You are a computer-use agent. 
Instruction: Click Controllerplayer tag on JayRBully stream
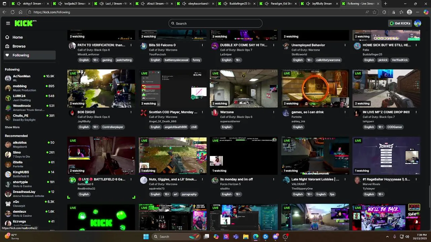click(112, 127)
